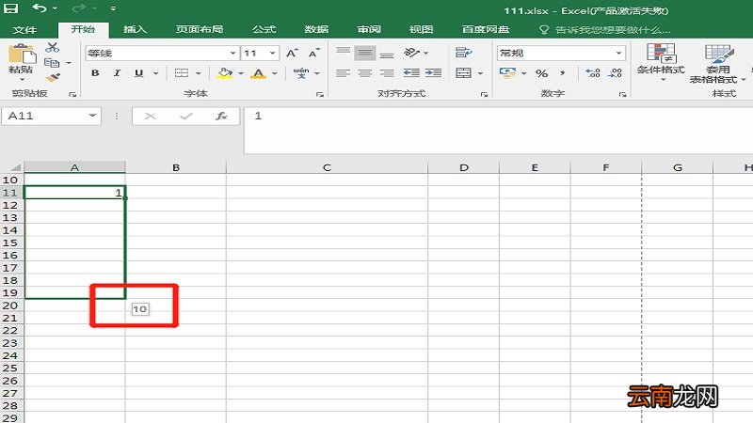The height and width of the screenshot is (423, 753).
Task: Align text right
Action: tap(387, 73)
